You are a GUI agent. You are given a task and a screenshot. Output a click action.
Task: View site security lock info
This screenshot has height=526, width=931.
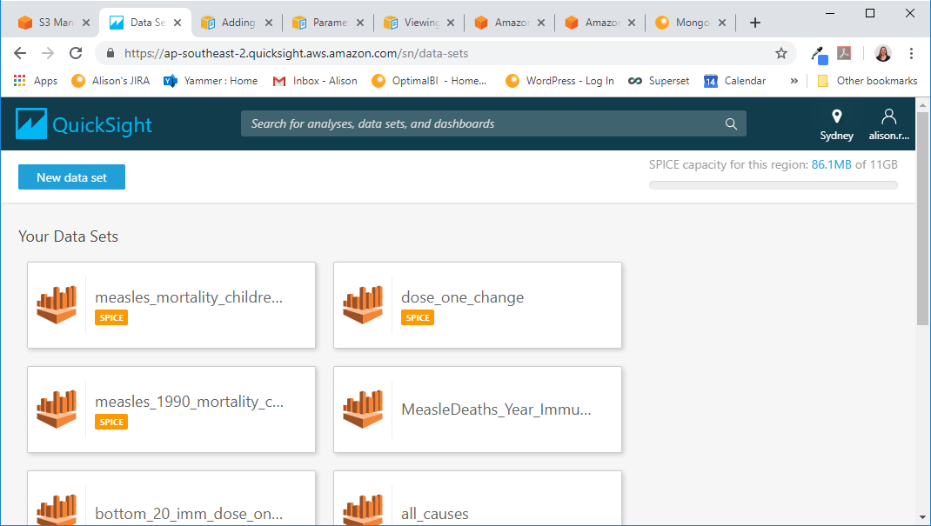click(110, 53)
